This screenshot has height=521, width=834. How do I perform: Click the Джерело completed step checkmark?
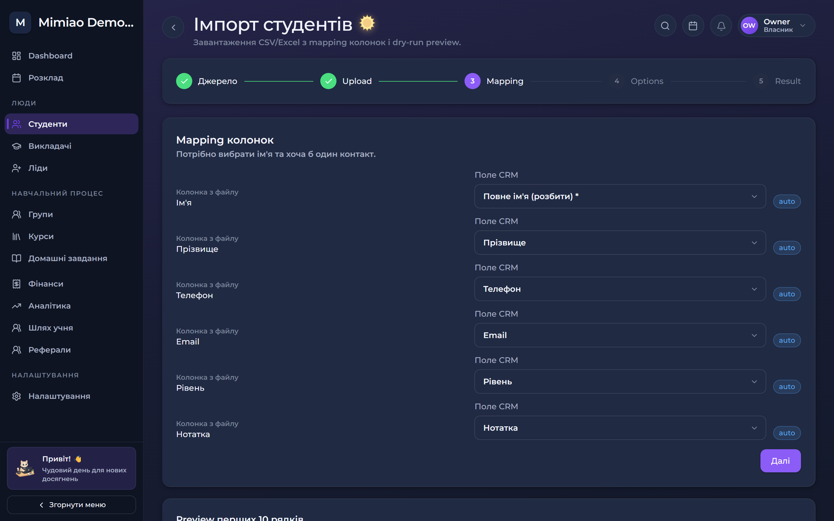pyautogui.click(x=184, y=81)
